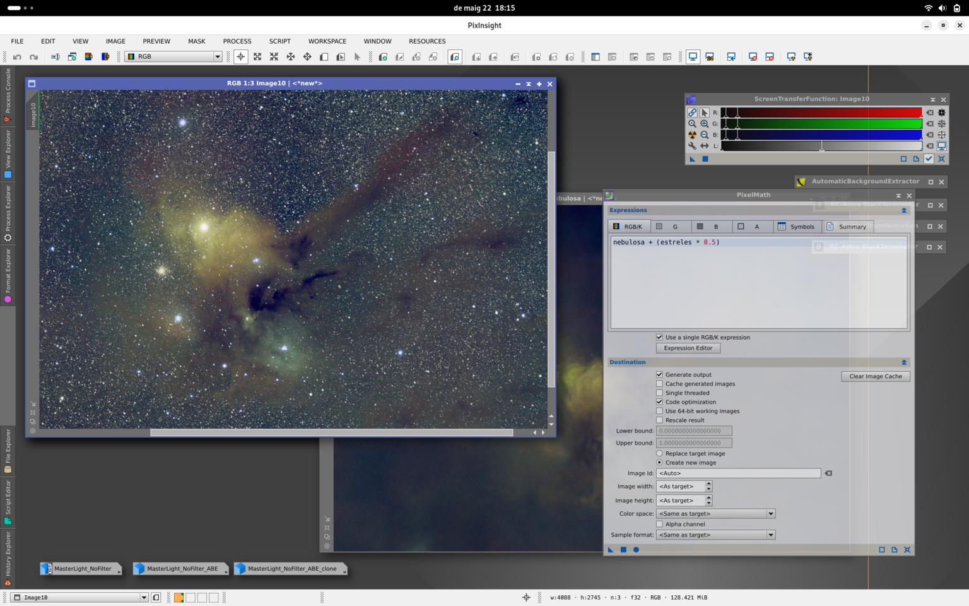The width and height of the screenshot is (969, 606).
Task: Reset the L channel in ScreenTransferFunction
Action: pyautogui.click(x=930, y=146)
